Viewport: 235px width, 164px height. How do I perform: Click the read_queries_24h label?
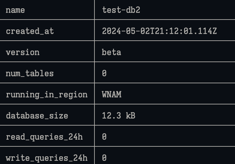tap(44, 137)
